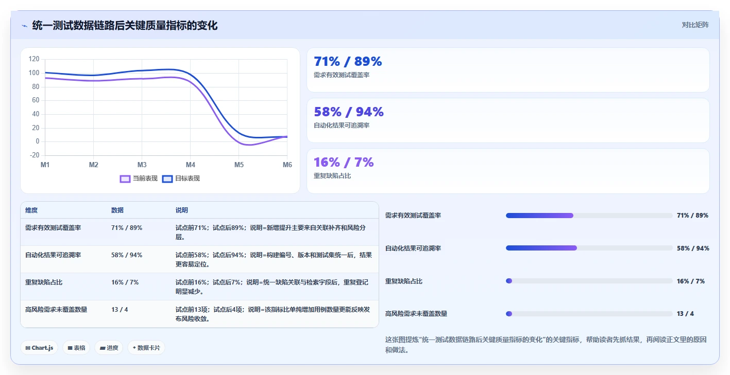The height and width of the screenshot is (375, 730).
Task: Click the 71% / 89% value in the table
Action: point(127,227)
